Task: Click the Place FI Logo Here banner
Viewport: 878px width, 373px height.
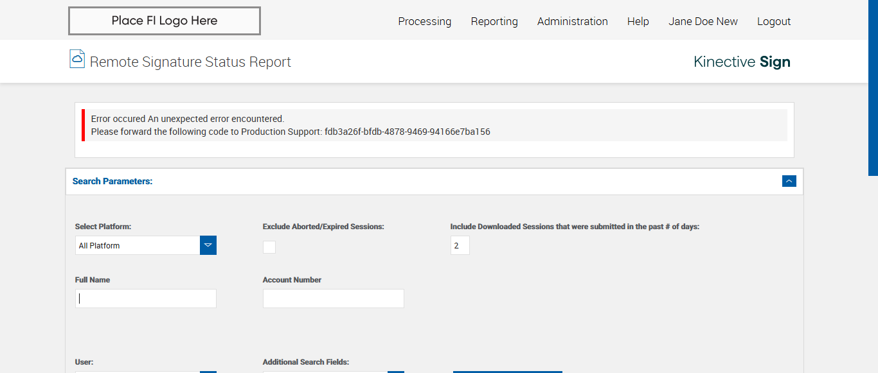Action: click(165, 21)
